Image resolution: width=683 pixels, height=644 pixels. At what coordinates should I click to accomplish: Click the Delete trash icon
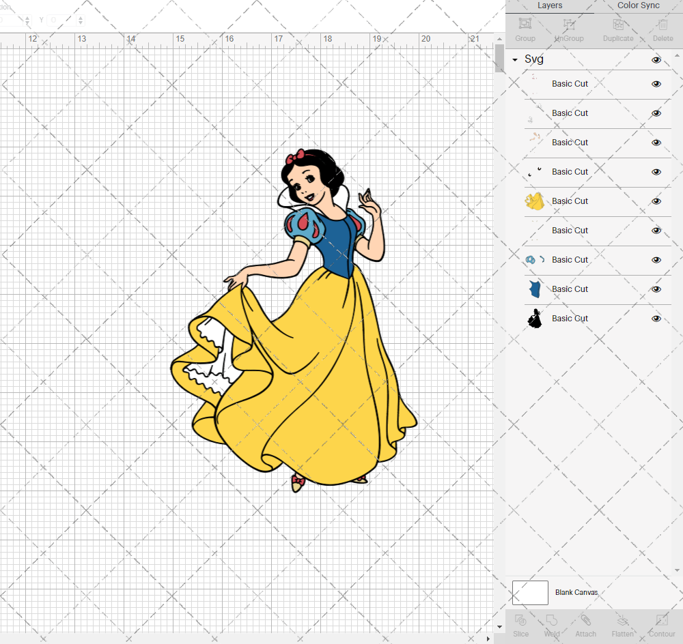[x=663, y=25]
